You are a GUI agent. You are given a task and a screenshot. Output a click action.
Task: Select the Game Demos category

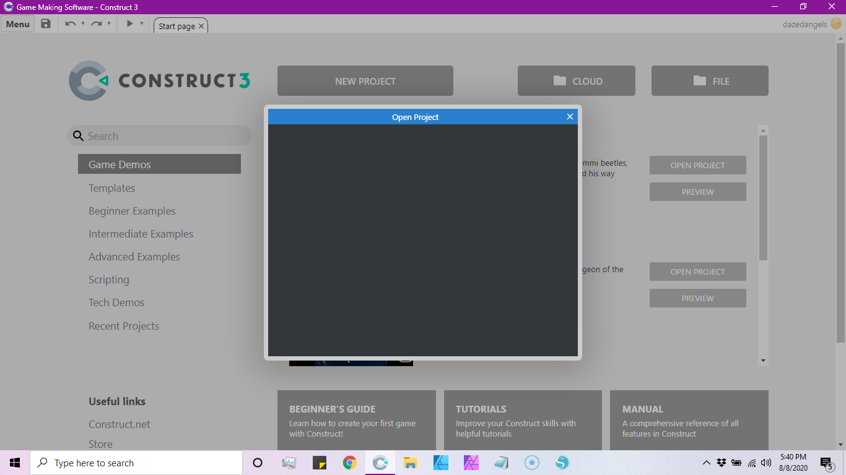pos(159,165)
